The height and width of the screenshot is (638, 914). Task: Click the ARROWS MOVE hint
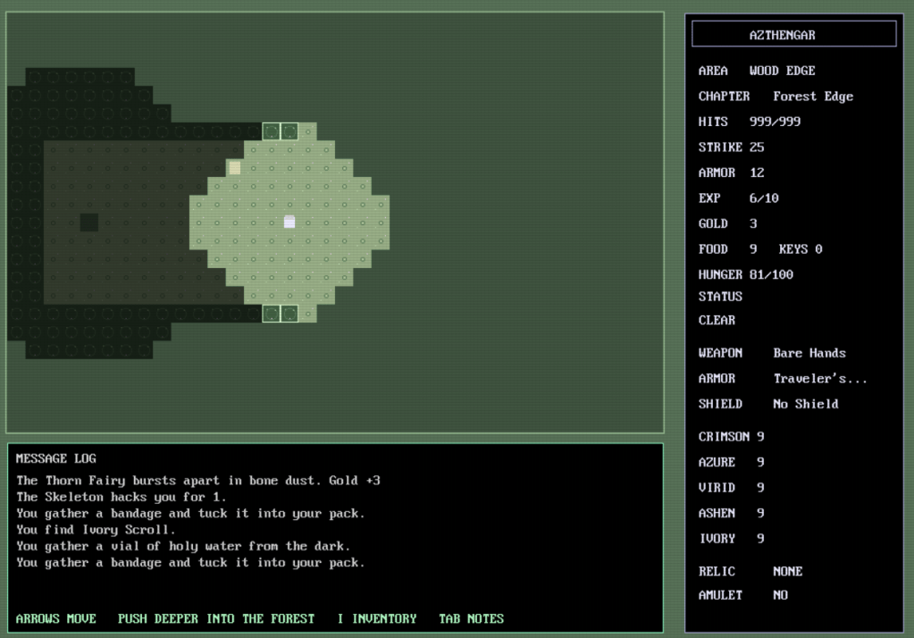coord(55,618)
